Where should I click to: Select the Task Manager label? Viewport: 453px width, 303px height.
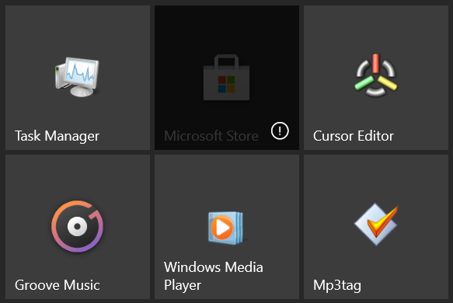(x=57, y=136)
